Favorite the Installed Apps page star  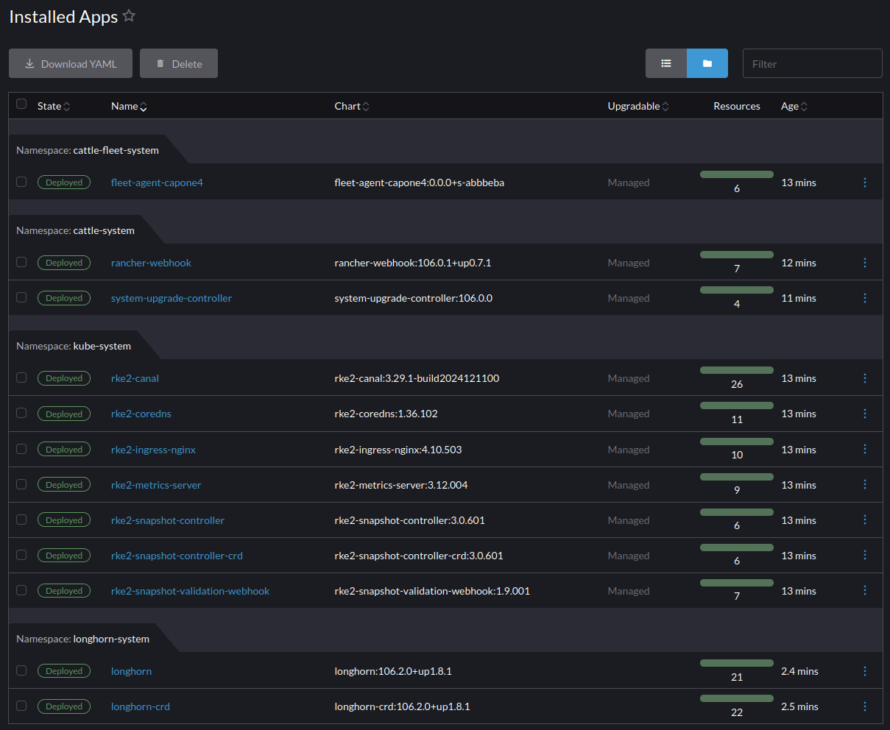point(129,16)
